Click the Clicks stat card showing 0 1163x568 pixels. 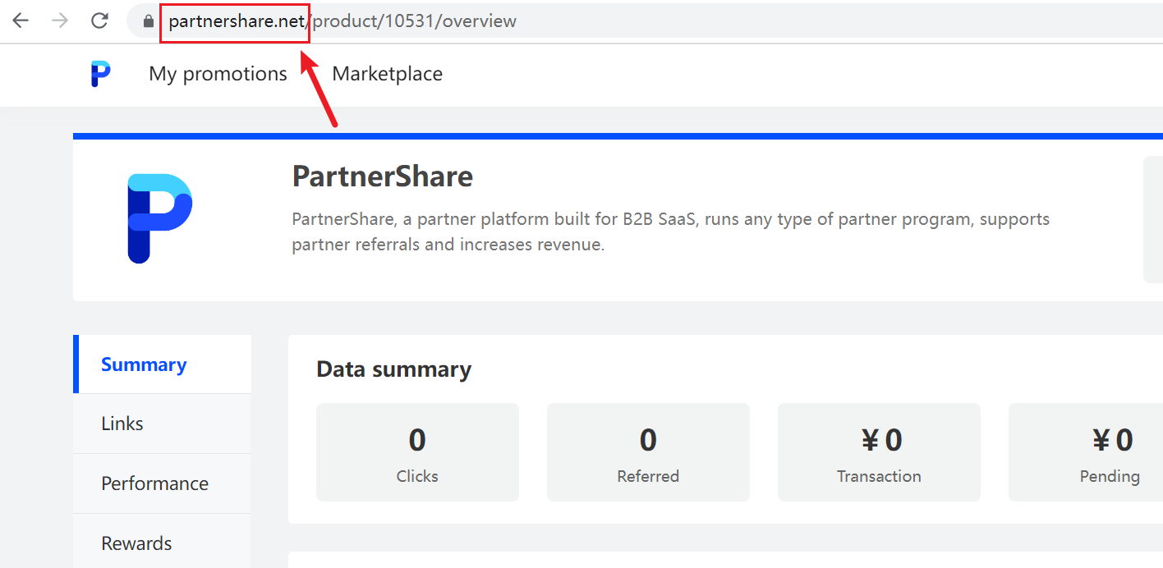click(x=417, y=451)
